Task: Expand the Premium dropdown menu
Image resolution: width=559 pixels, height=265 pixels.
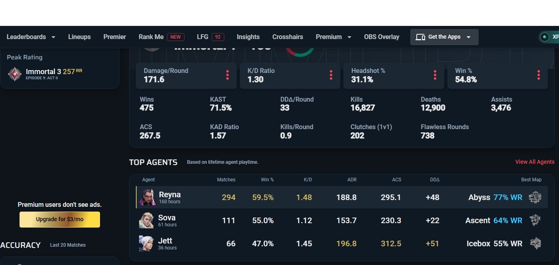Action: 333,37
